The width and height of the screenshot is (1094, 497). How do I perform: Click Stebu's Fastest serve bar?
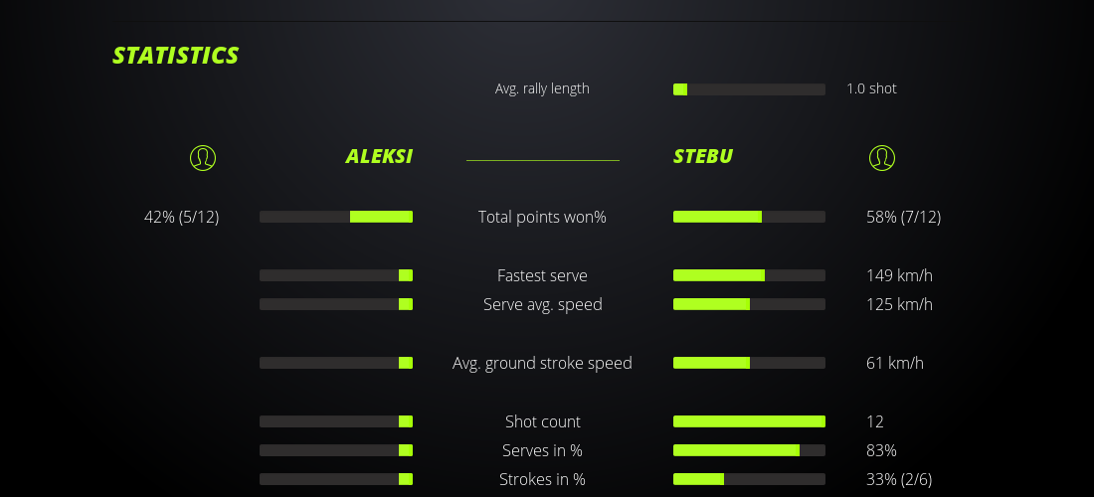[749, 275]
